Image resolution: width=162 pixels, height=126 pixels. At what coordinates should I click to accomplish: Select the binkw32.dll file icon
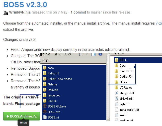(117, 98)
